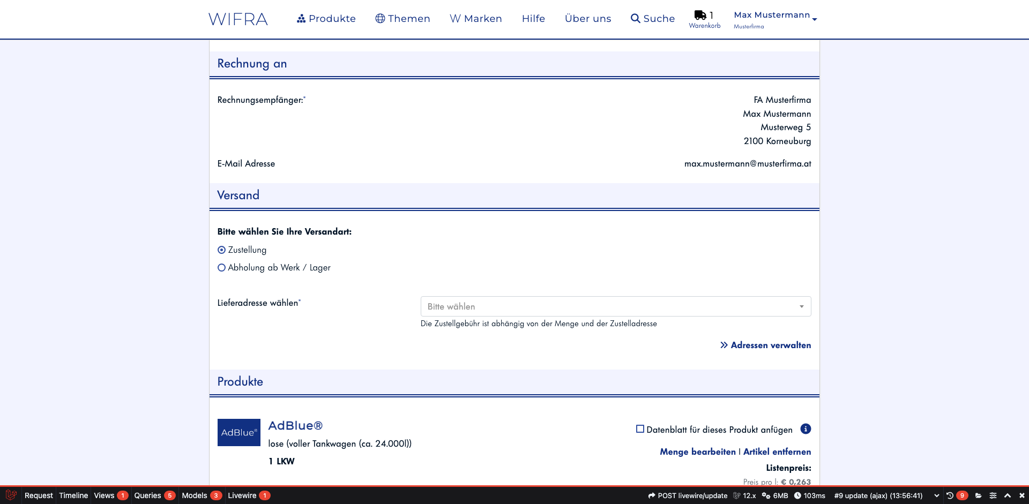This screenshot has width=1029, height=504.
Task: Click the Laravel debugbar logo icon
Action: point(11,495)
